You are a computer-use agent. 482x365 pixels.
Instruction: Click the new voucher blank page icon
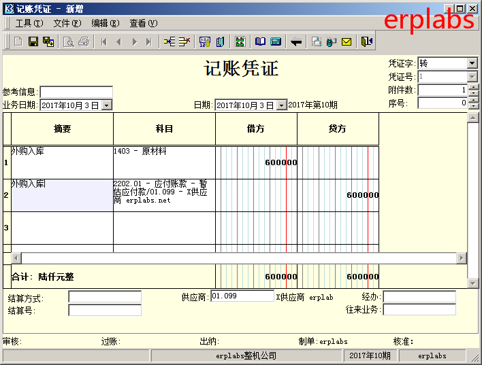(18, 41)
